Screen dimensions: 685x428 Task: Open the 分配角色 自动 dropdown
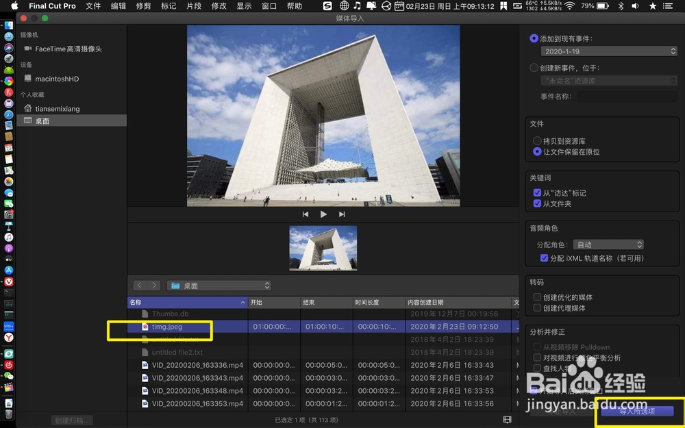608,244
